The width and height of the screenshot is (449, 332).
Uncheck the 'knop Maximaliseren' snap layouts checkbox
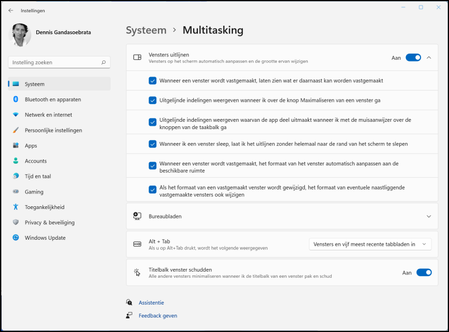(152, 101)
